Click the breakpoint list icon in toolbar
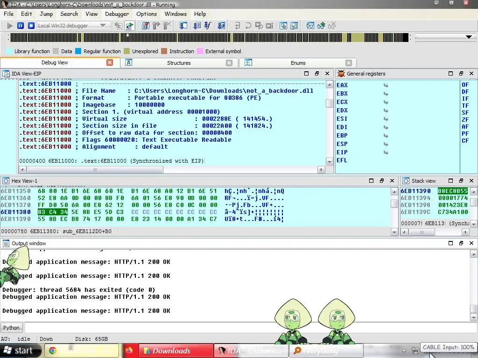The height and width of the screenshot is (358, 478). [x=146, y=26]
